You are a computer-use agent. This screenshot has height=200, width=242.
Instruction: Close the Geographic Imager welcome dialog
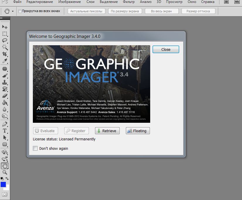pos(166,49)
